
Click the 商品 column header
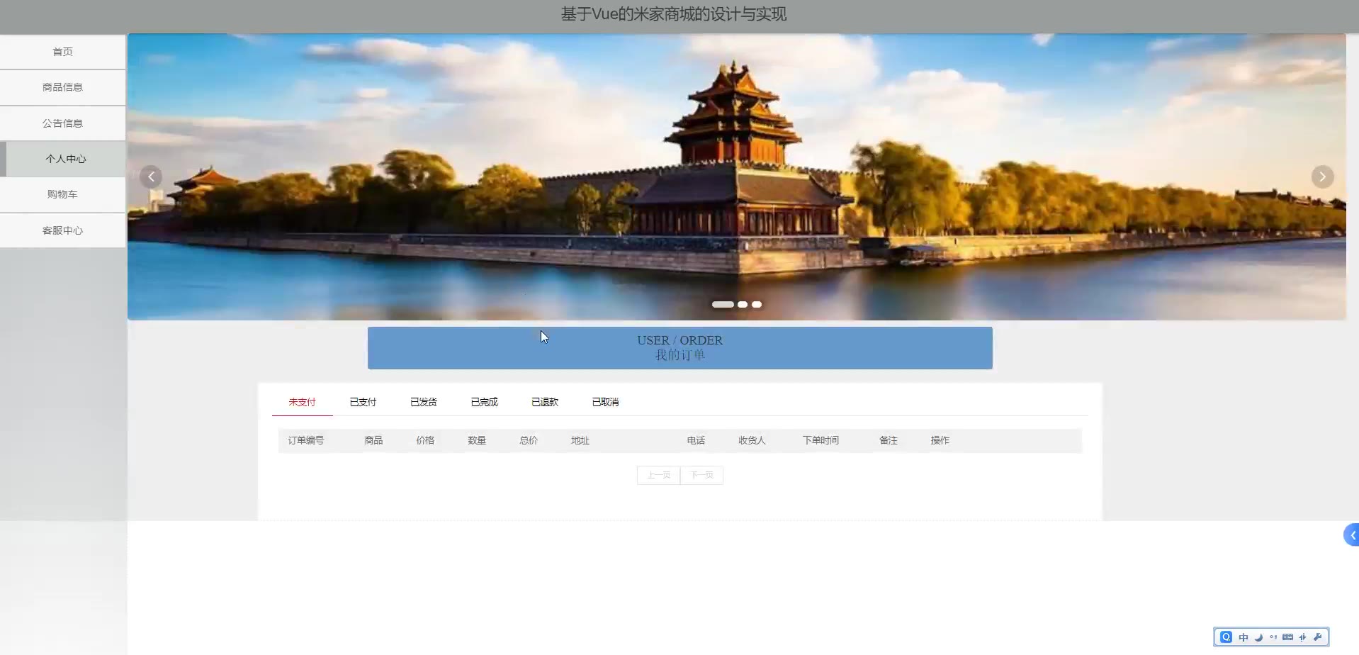click(x=373, y=440)
